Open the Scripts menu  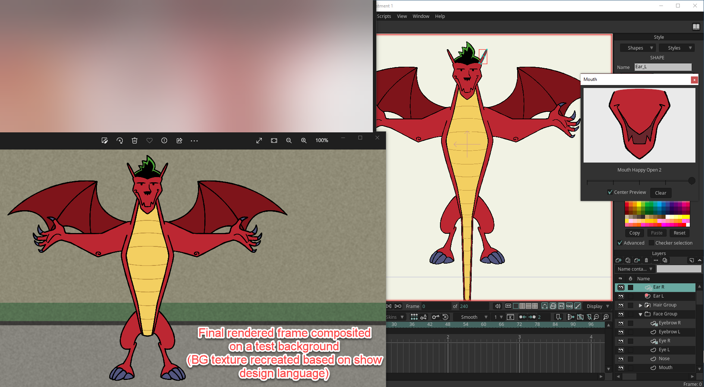(x=384, y=16)
